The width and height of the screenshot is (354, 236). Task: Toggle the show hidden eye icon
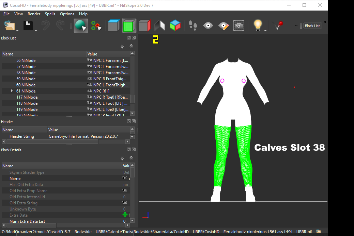208,26
